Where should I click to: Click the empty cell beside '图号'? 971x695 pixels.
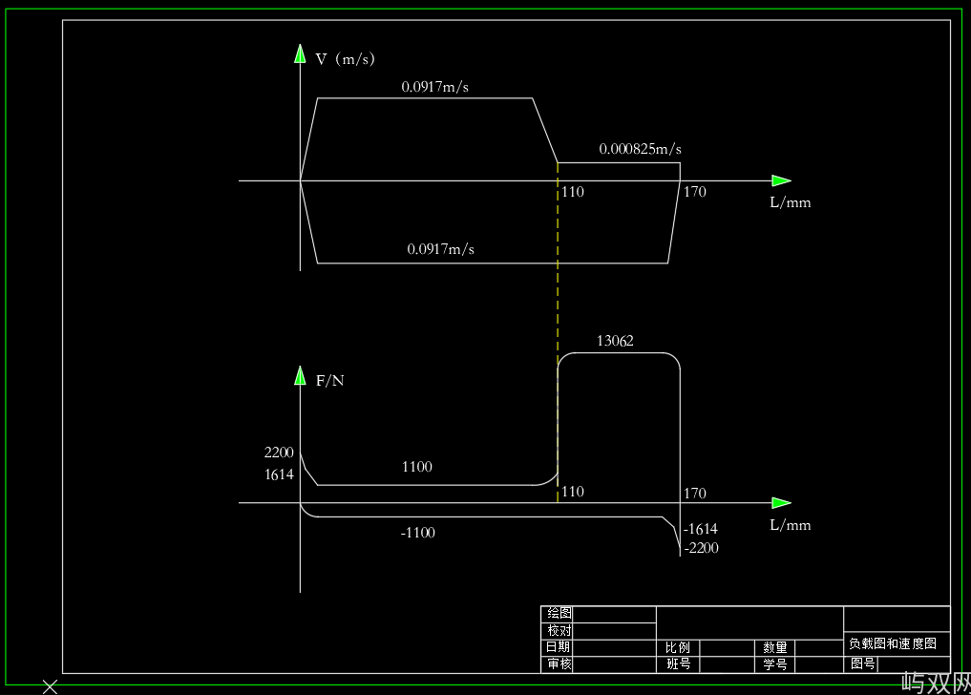(x=914, y=664)
